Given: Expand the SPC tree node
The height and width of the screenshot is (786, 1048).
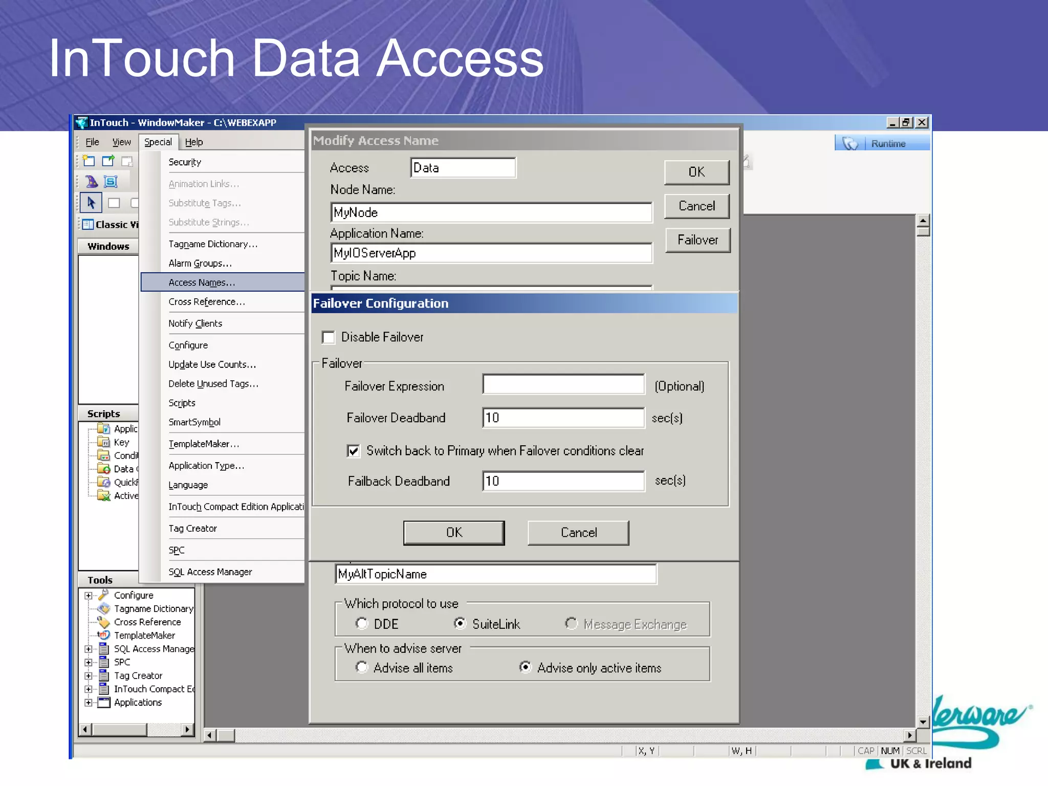Looking at the screenshot, I should tap(88, 662).
